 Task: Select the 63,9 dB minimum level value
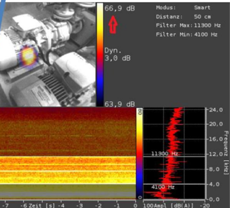point(120,104)
